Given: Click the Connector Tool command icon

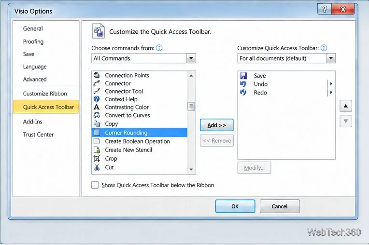Looking at the screenshot, I should click(x=97, y=91).
